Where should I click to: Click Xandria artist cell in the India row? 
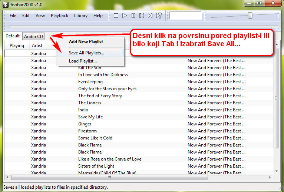tap(39, 110)
